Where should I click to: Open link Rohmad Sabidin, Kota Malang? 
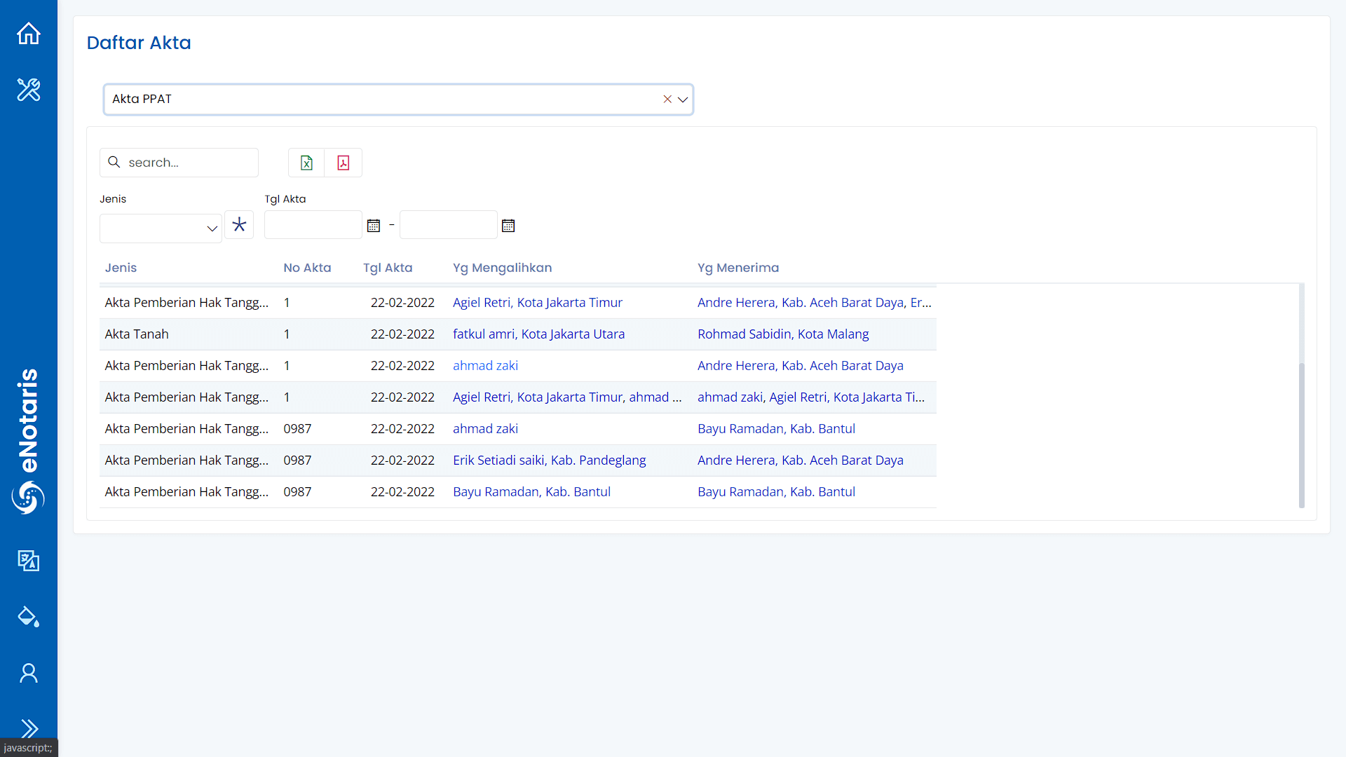click(783, 334)
